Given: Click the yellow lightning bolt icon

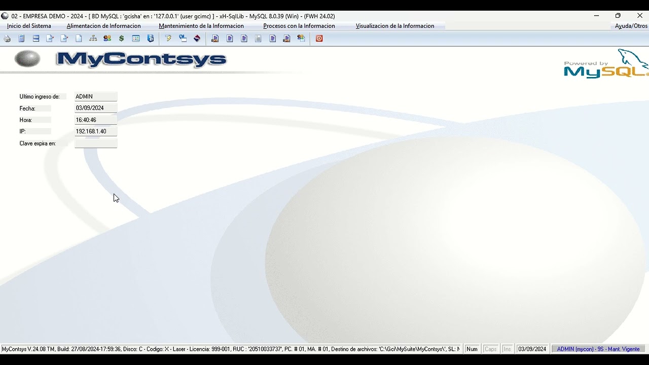Looking at the screenshot, I should pyautogui.click(x=168, y=39).
